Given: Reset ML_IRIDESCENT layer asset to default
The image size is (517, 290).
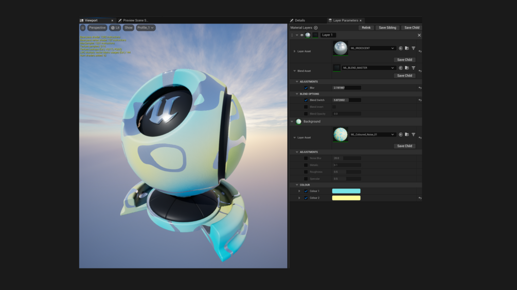Looking at the screenshot, I should (x=420, y=51).
